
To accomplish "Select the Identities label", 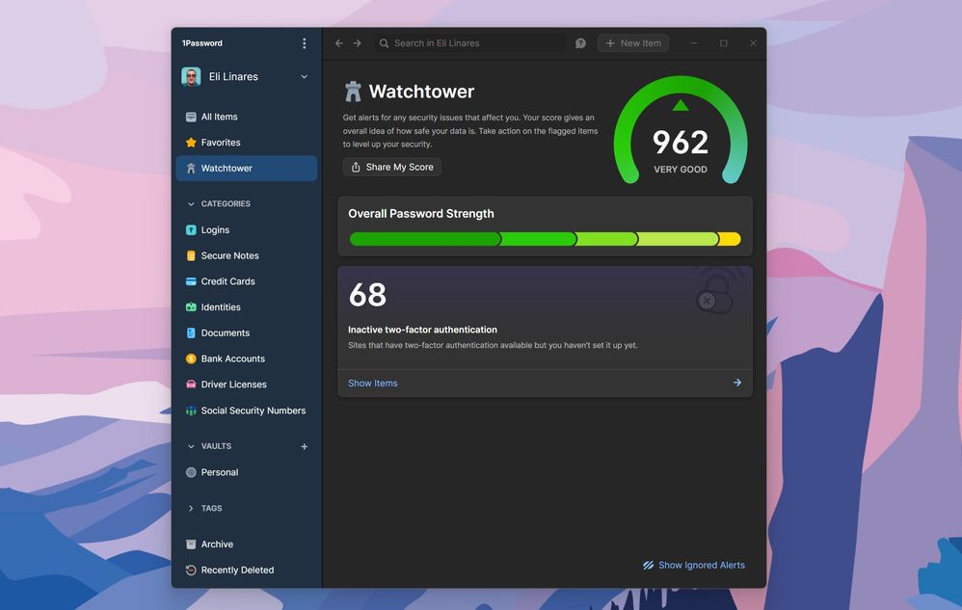I will coord(221,307).
